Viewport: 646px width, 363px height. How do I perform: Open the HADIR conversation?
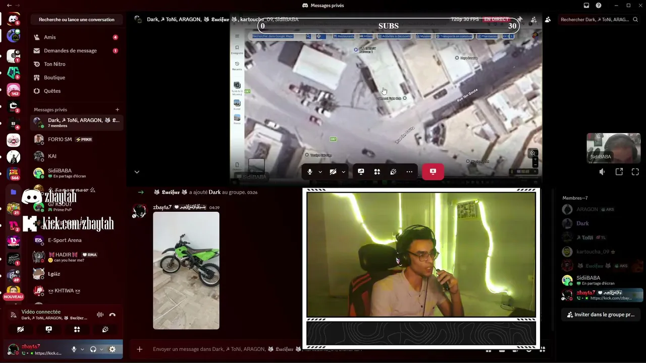pos(77,257)
